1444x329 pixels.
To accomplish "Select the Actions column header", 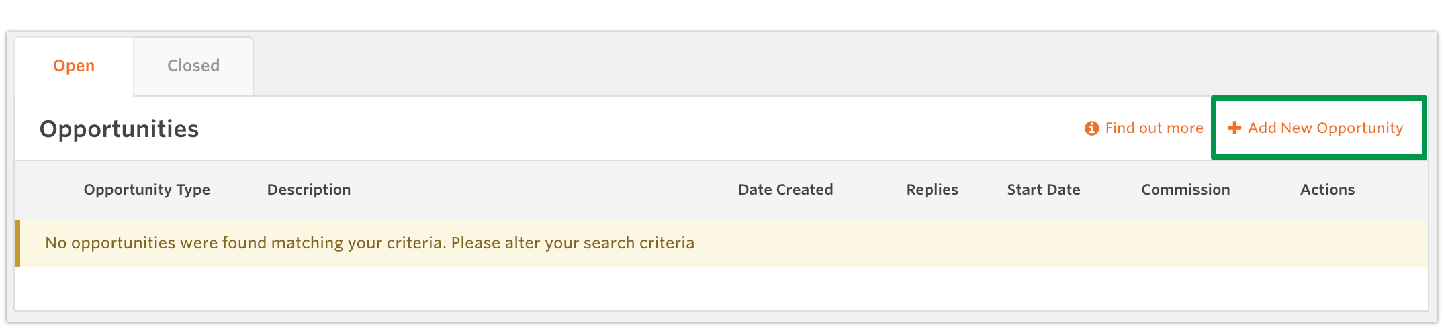I will tap(1327, 190).
